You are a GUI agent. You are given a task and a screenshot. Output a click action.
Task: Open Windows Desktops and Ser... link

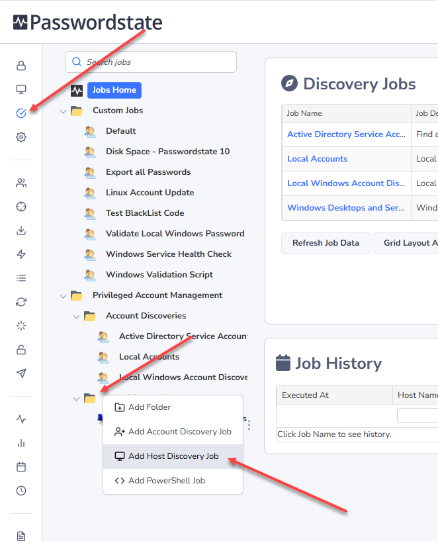(345, 208)
